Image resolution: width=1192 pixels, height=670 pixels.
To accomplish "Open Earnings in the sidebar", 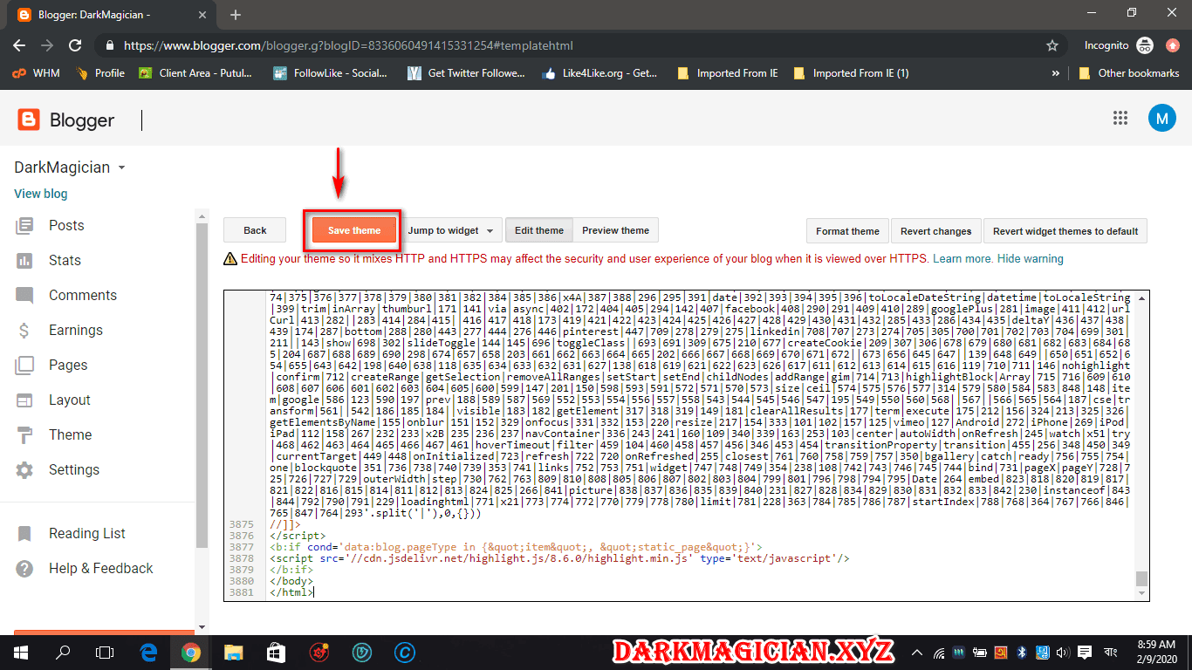I will click(75, 330).
